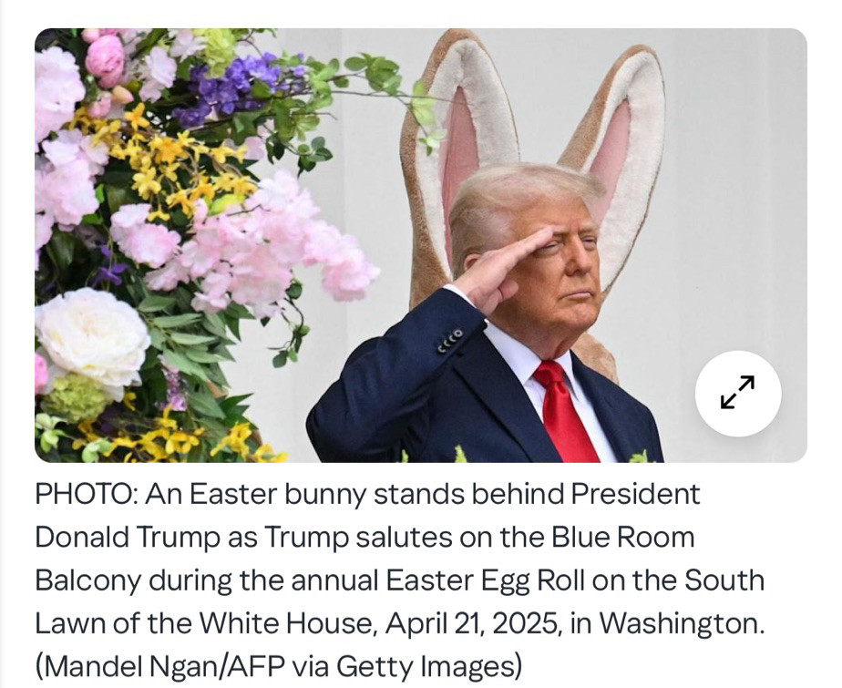Click the large white peony flower
Screen dimensions: 842x688
click(92, 335)
